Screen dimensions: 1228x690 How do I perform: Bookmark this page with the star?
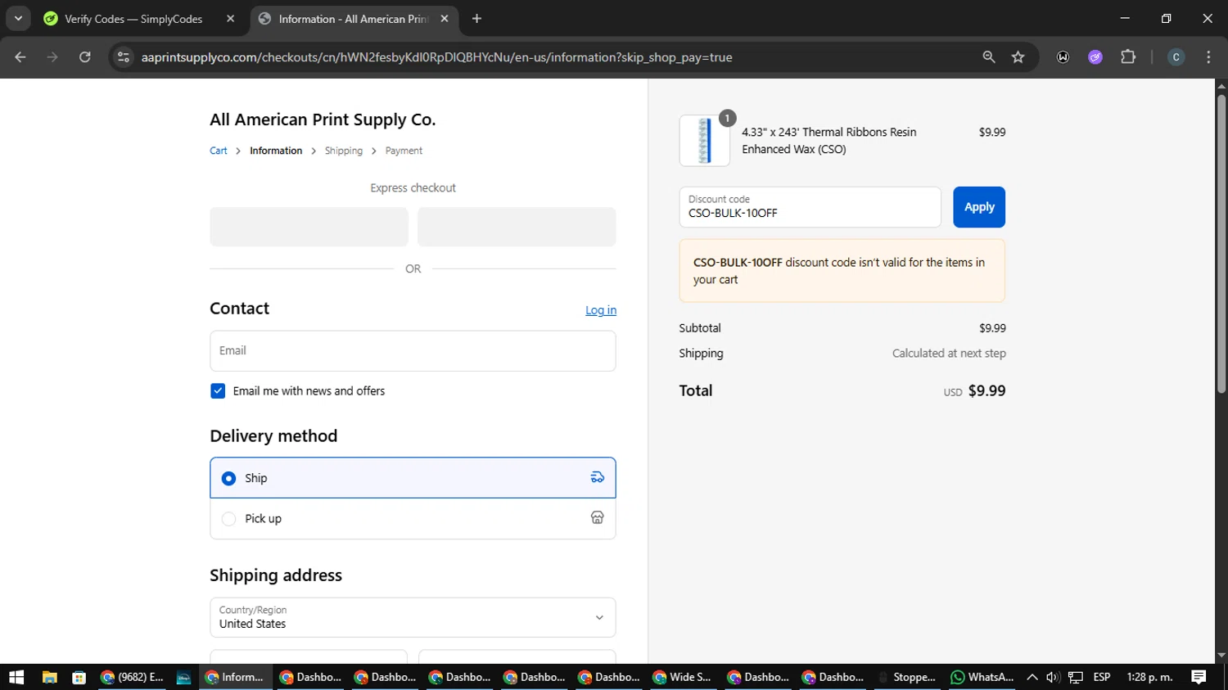click(1018, 57)
